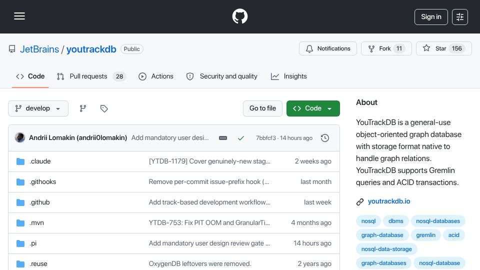Open Security and quality tab

point(222,76)
